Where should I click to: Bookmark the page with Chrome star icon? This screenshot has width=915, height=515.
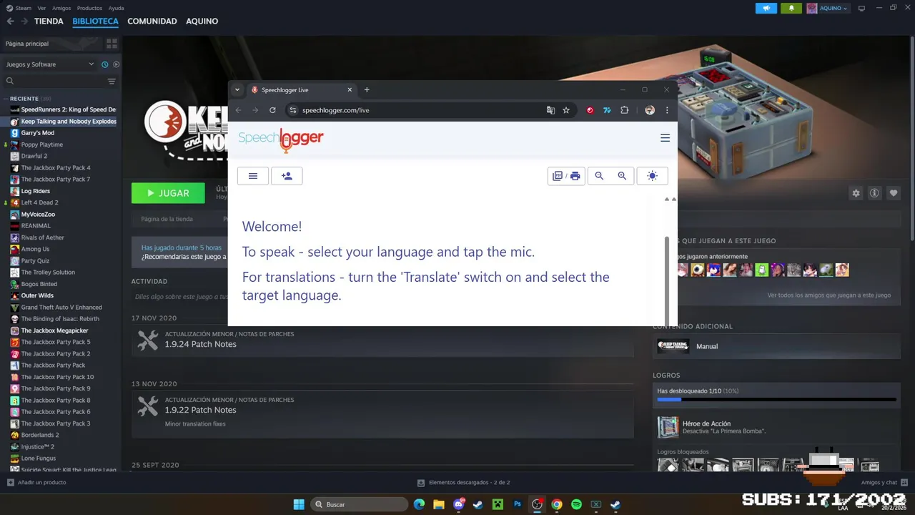(566, 110)
